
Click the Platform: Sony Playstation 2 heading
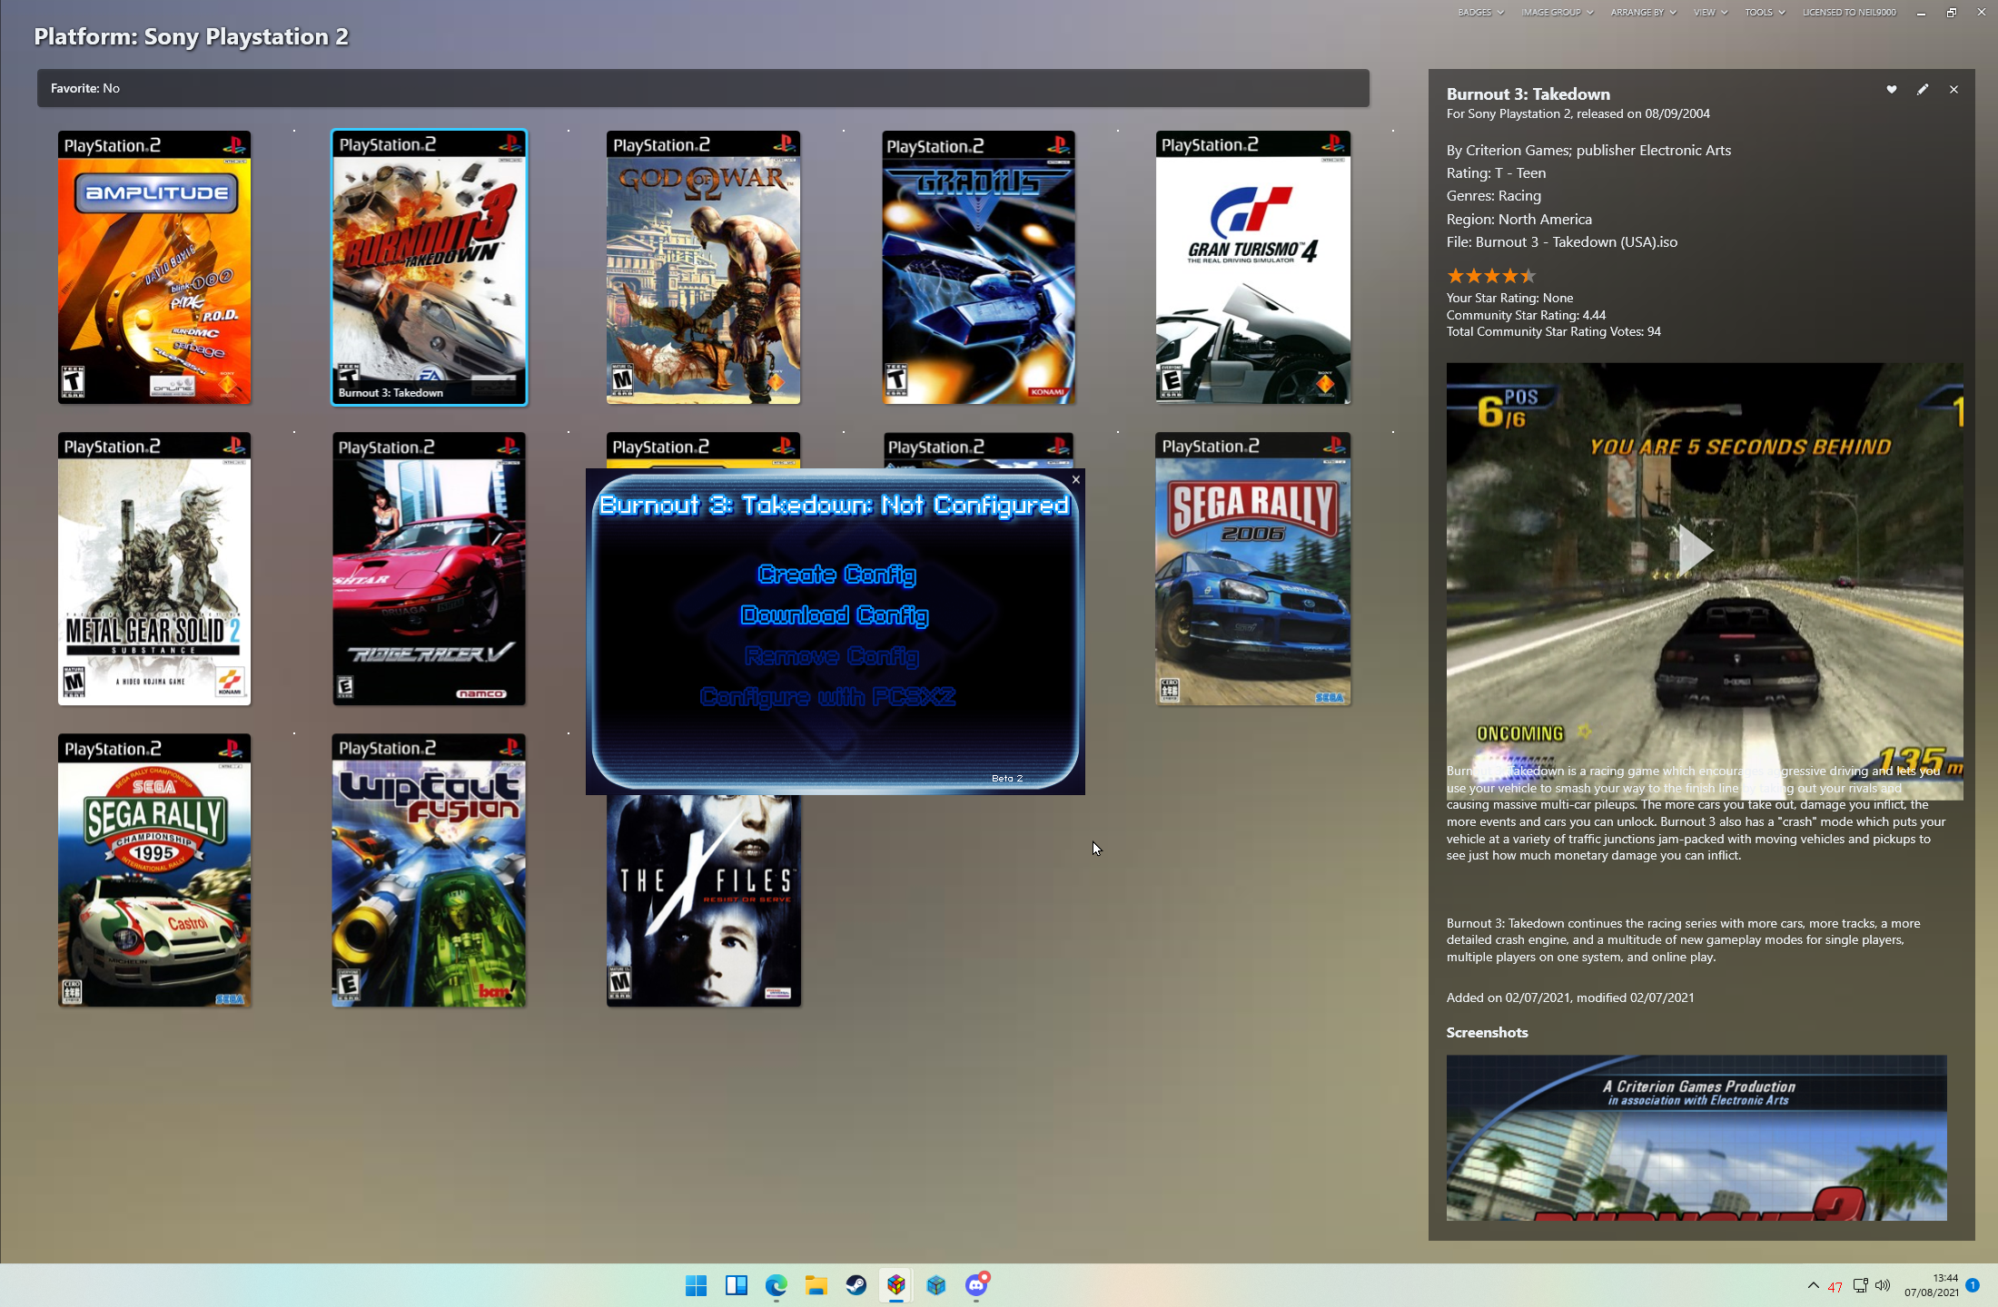point(191,36)
